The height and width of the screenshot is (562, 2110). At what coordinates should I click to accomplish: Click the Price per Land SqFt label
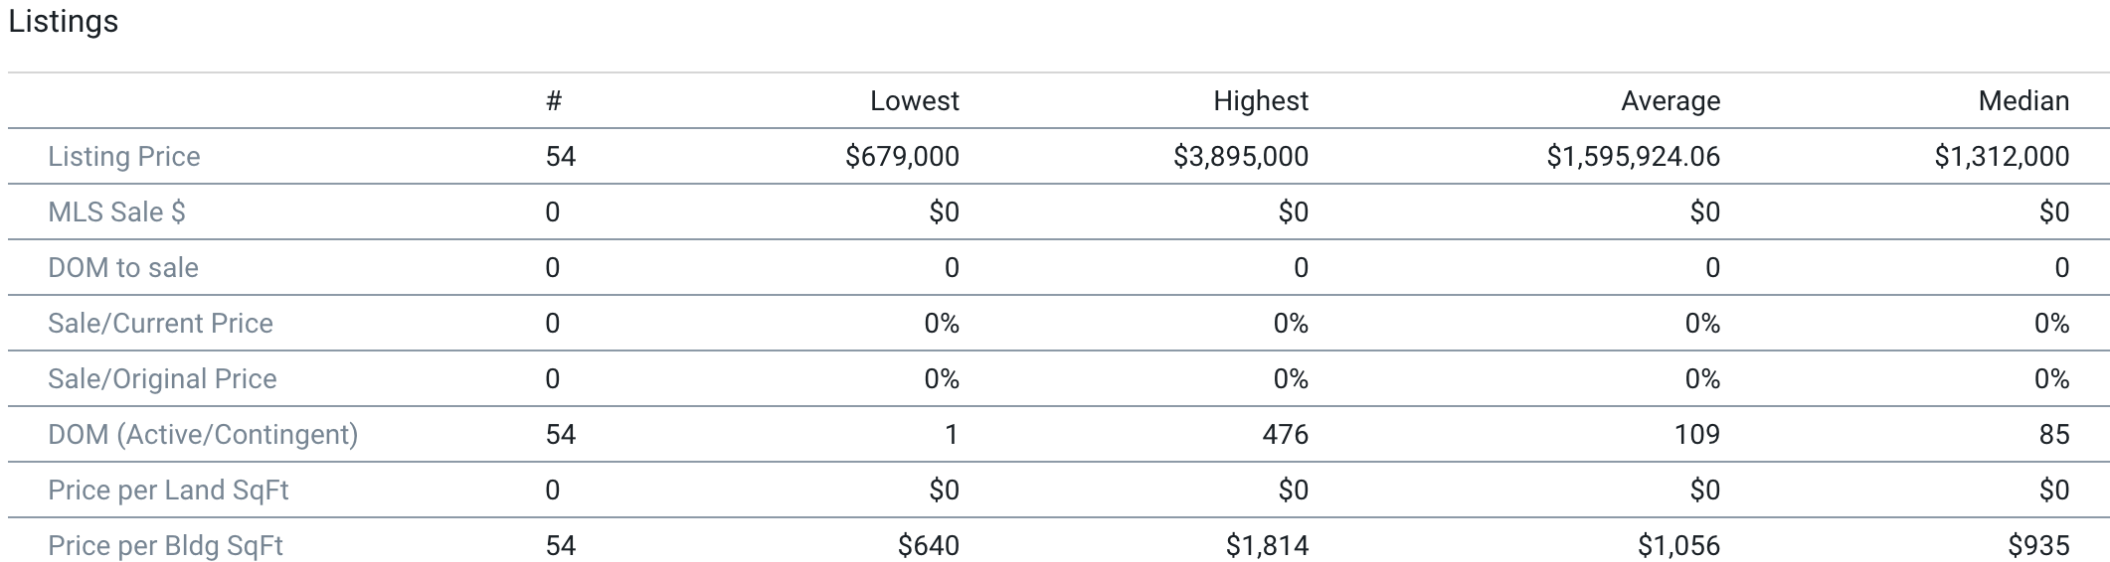[x=168, y=490]
